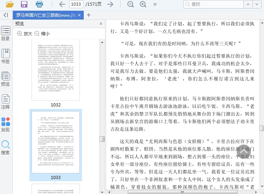264x194 pixels.
Task: Zoom in with the magnifier plus icon
Action: [x=143, y=4]
